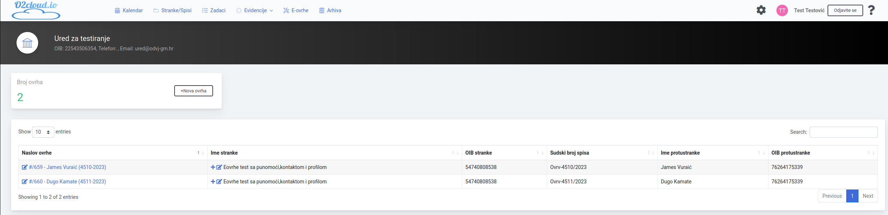This screenshot has width=888, height=215.
Task: Click the Next pagination button
Action: pos(868,196)
